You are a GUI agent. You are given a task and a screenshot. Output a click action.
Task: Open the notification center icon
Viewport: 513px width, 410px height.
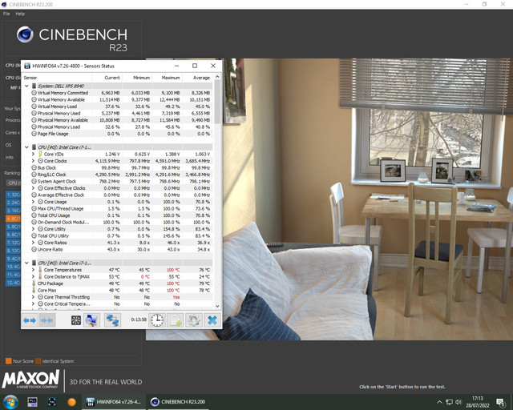coord(500,402)
